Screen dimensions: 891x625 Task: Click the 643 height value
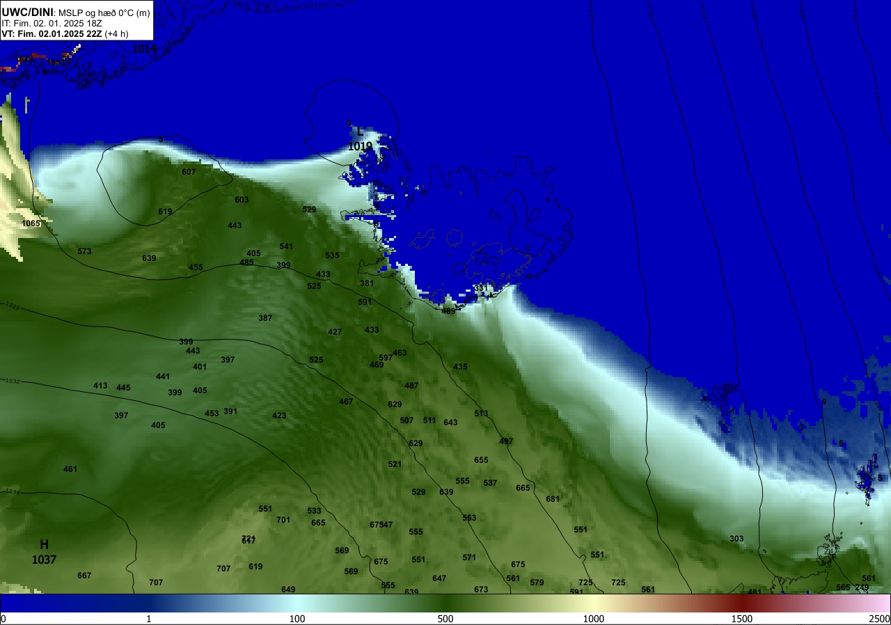pos(450,422)
